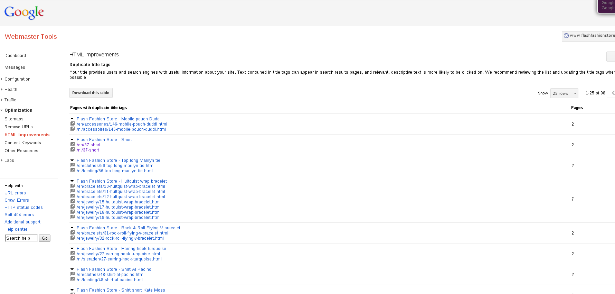Open external link icon for /nl/kleding/56-top-long-marilyn-tie.html

click(73, 170)
